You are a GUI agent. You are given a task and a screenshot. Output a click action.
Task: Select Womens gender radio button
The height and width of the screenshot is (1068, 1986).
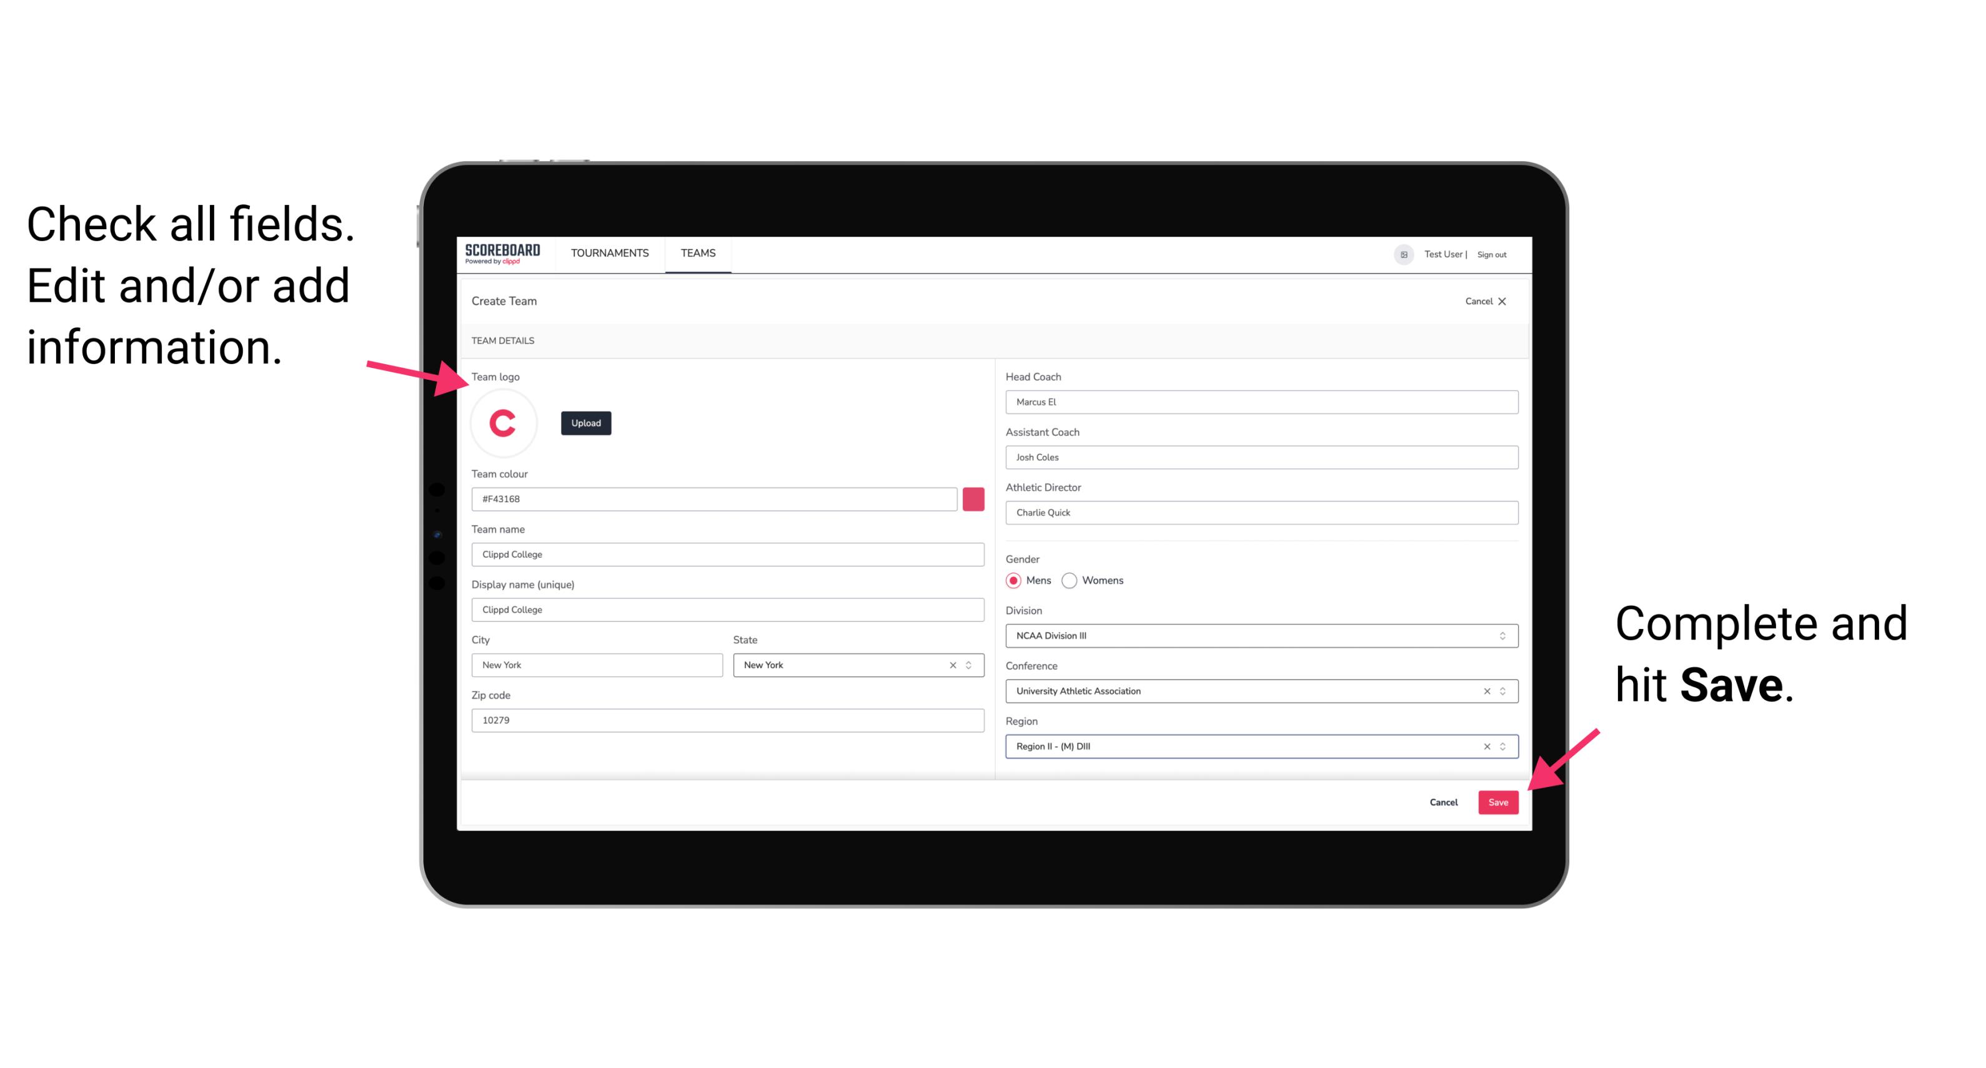1072,580
